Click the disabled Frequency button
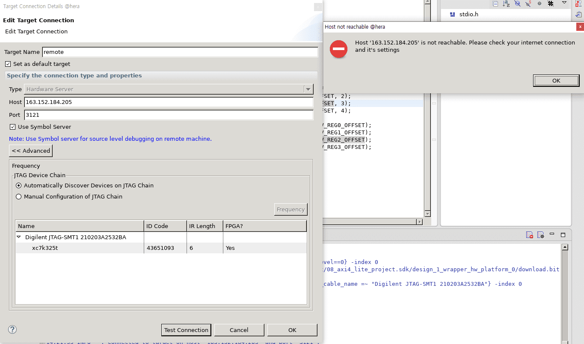 [291, 209]
